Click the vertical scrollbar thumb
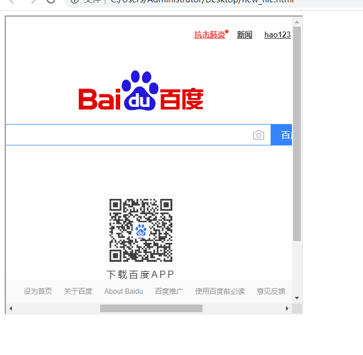The image size is (363, 355). tap(297, 134)
